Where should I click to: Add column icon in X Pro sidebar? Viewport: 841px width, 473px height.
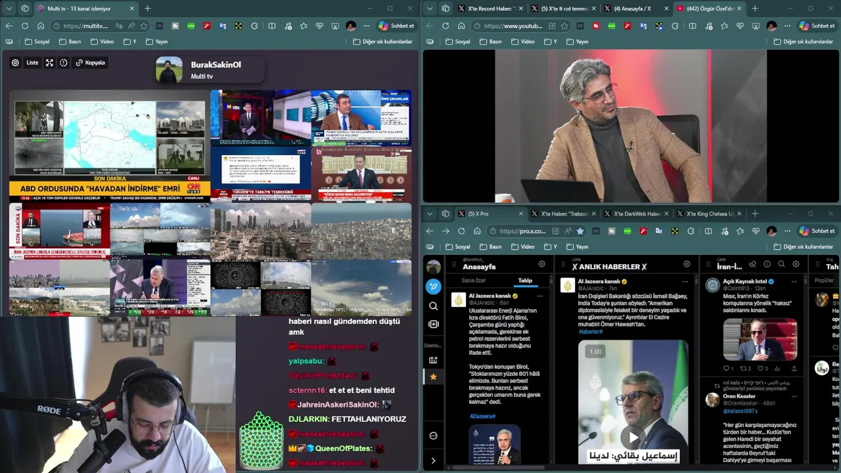(x=433, y=324)
